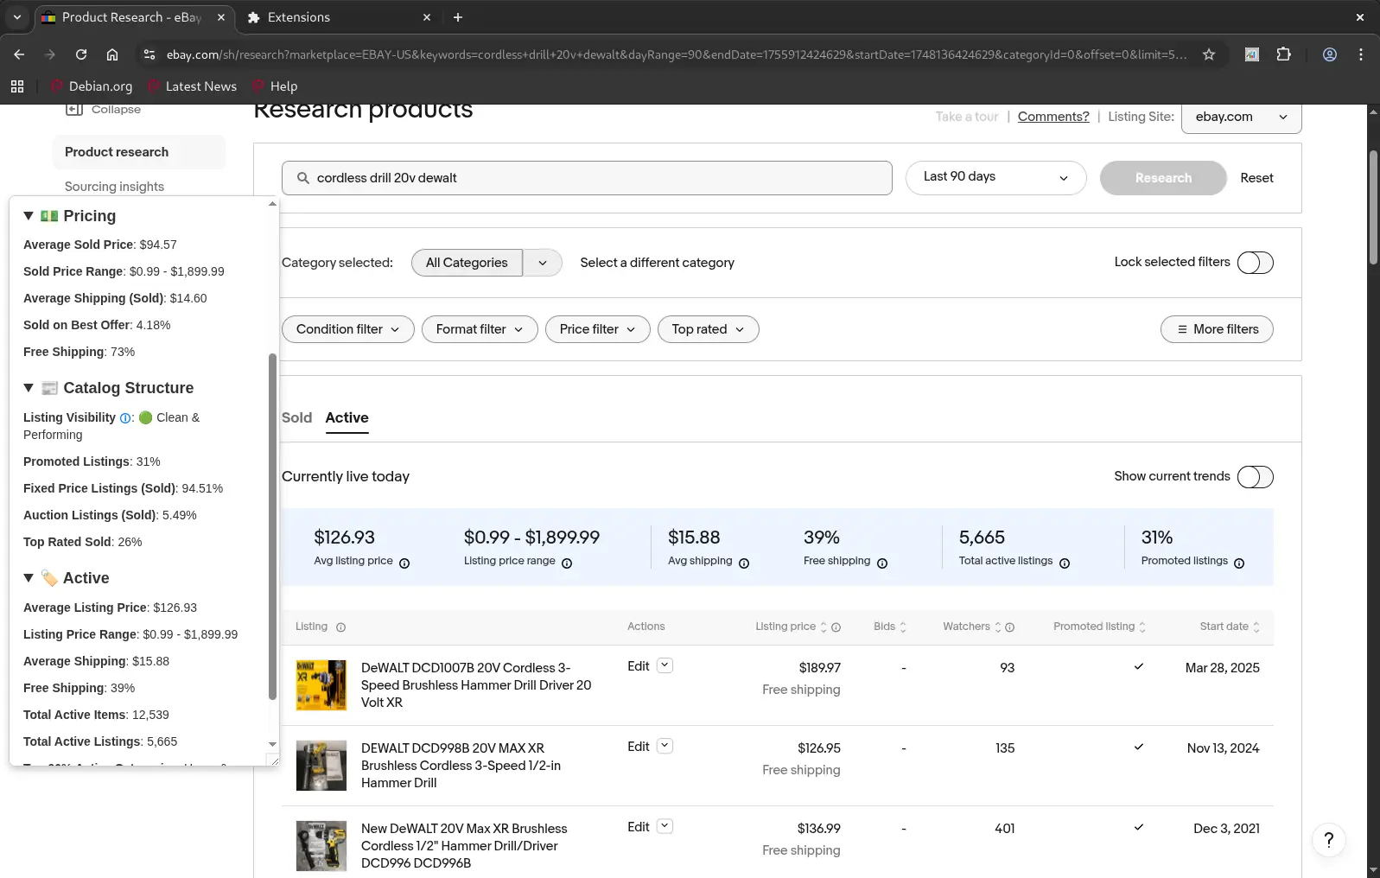This screenshot has width=1380, height=878.
Task: Click the info icon next to Total active listings
Action: click(x=1065, y=563)
